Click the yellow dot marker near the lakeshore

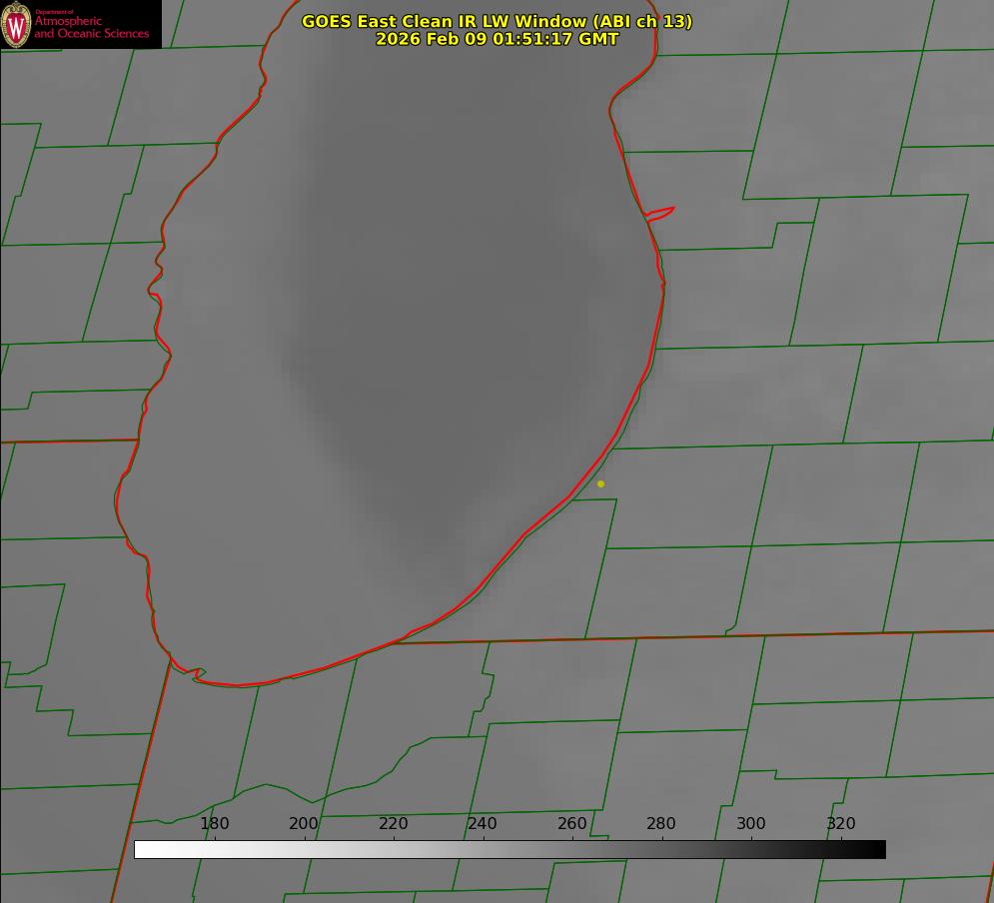(600, 483)
